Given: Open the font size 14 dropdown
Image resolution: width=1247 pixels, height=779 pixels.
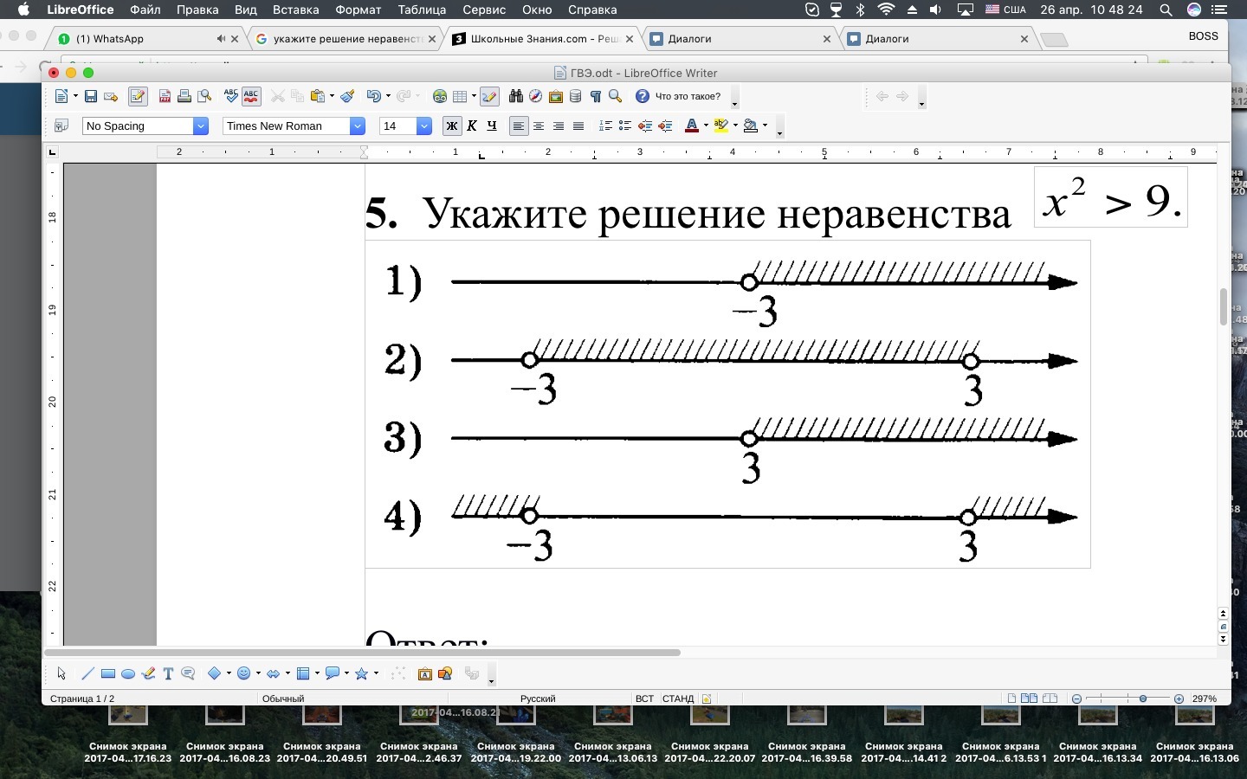Looking at the screenshot, I should [x=424, y=126].
